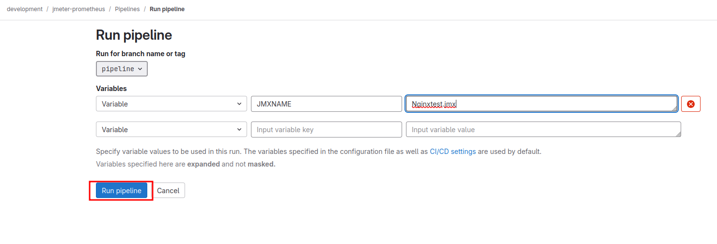
Task: Go to development breadcrumb
Action: [x=25, y=9]
